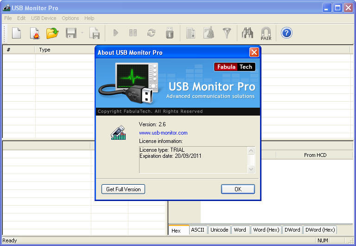Click the Get Full Version button
Viewport: 356px width, 246px height.
pyautogui.click(x=123, y=189)
